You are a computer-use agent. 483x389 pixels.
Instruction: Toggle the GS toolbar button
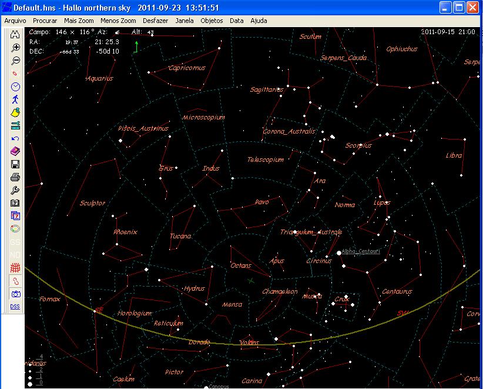click(x=15, y=242)
